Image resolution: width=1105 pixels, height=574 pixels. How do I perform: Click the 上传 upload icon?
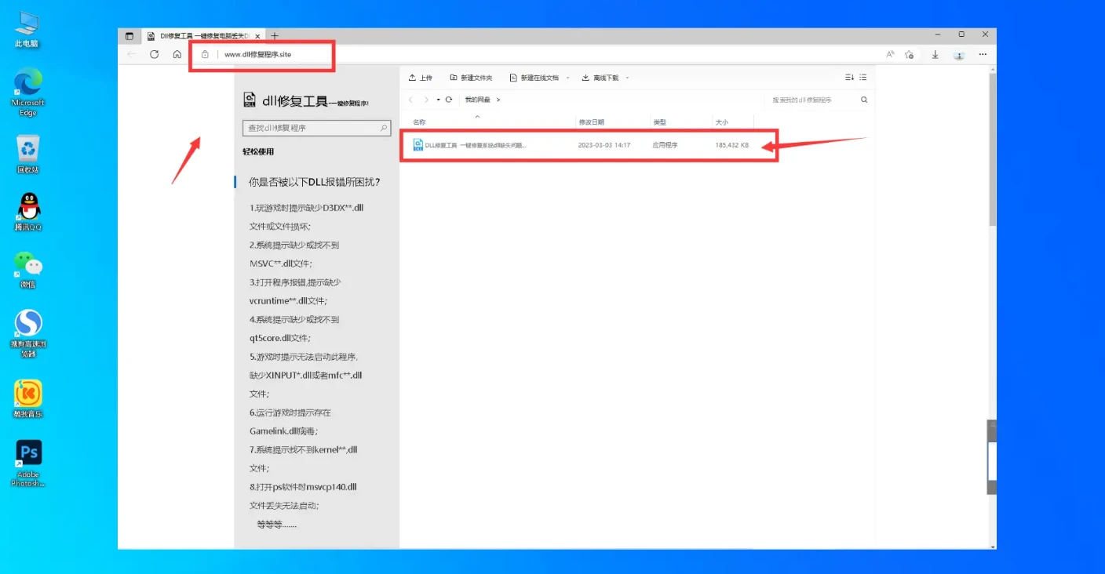412,78
